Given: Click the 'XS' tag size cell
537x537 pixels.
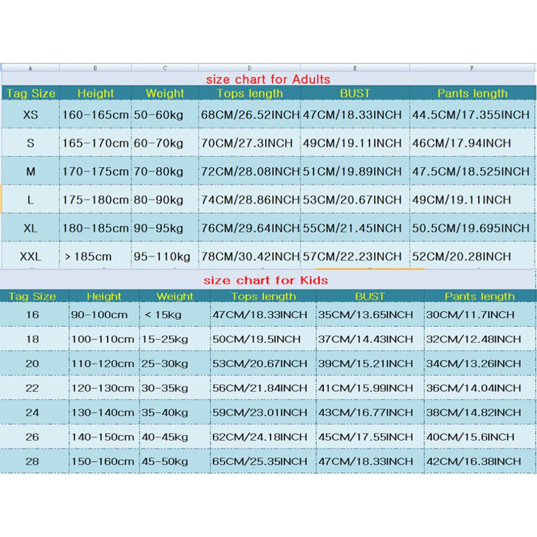Looking at the screenshot, I should [30, 114].
